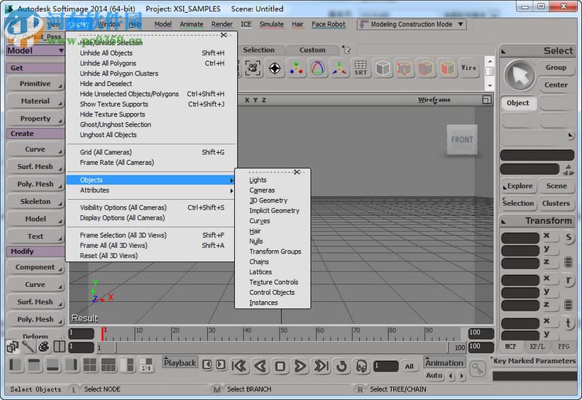
Task: Click the camera frame capture icon
Action: [x=253, y=68]
